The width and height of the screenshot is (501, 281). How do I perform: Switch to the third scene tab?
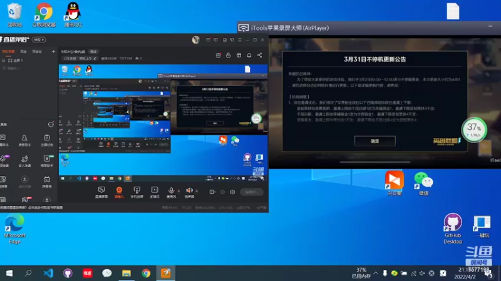pyautogui.click(x=37, y=51)
